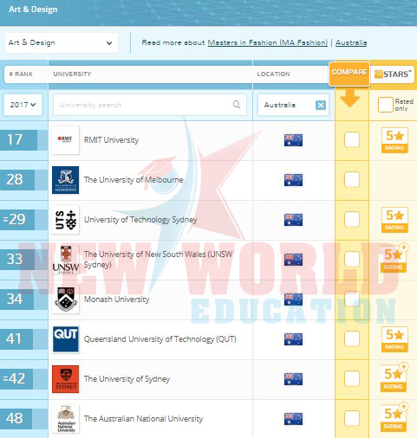Click the RMIT University logo

point(65,140)
